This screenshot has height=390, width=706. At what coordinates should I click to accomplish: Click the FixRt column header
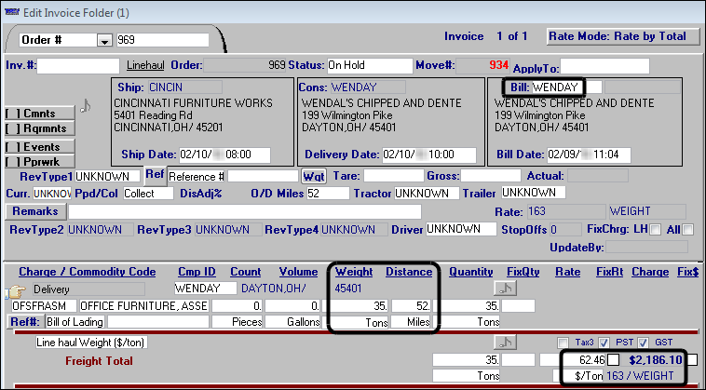[x=610, y=272]
